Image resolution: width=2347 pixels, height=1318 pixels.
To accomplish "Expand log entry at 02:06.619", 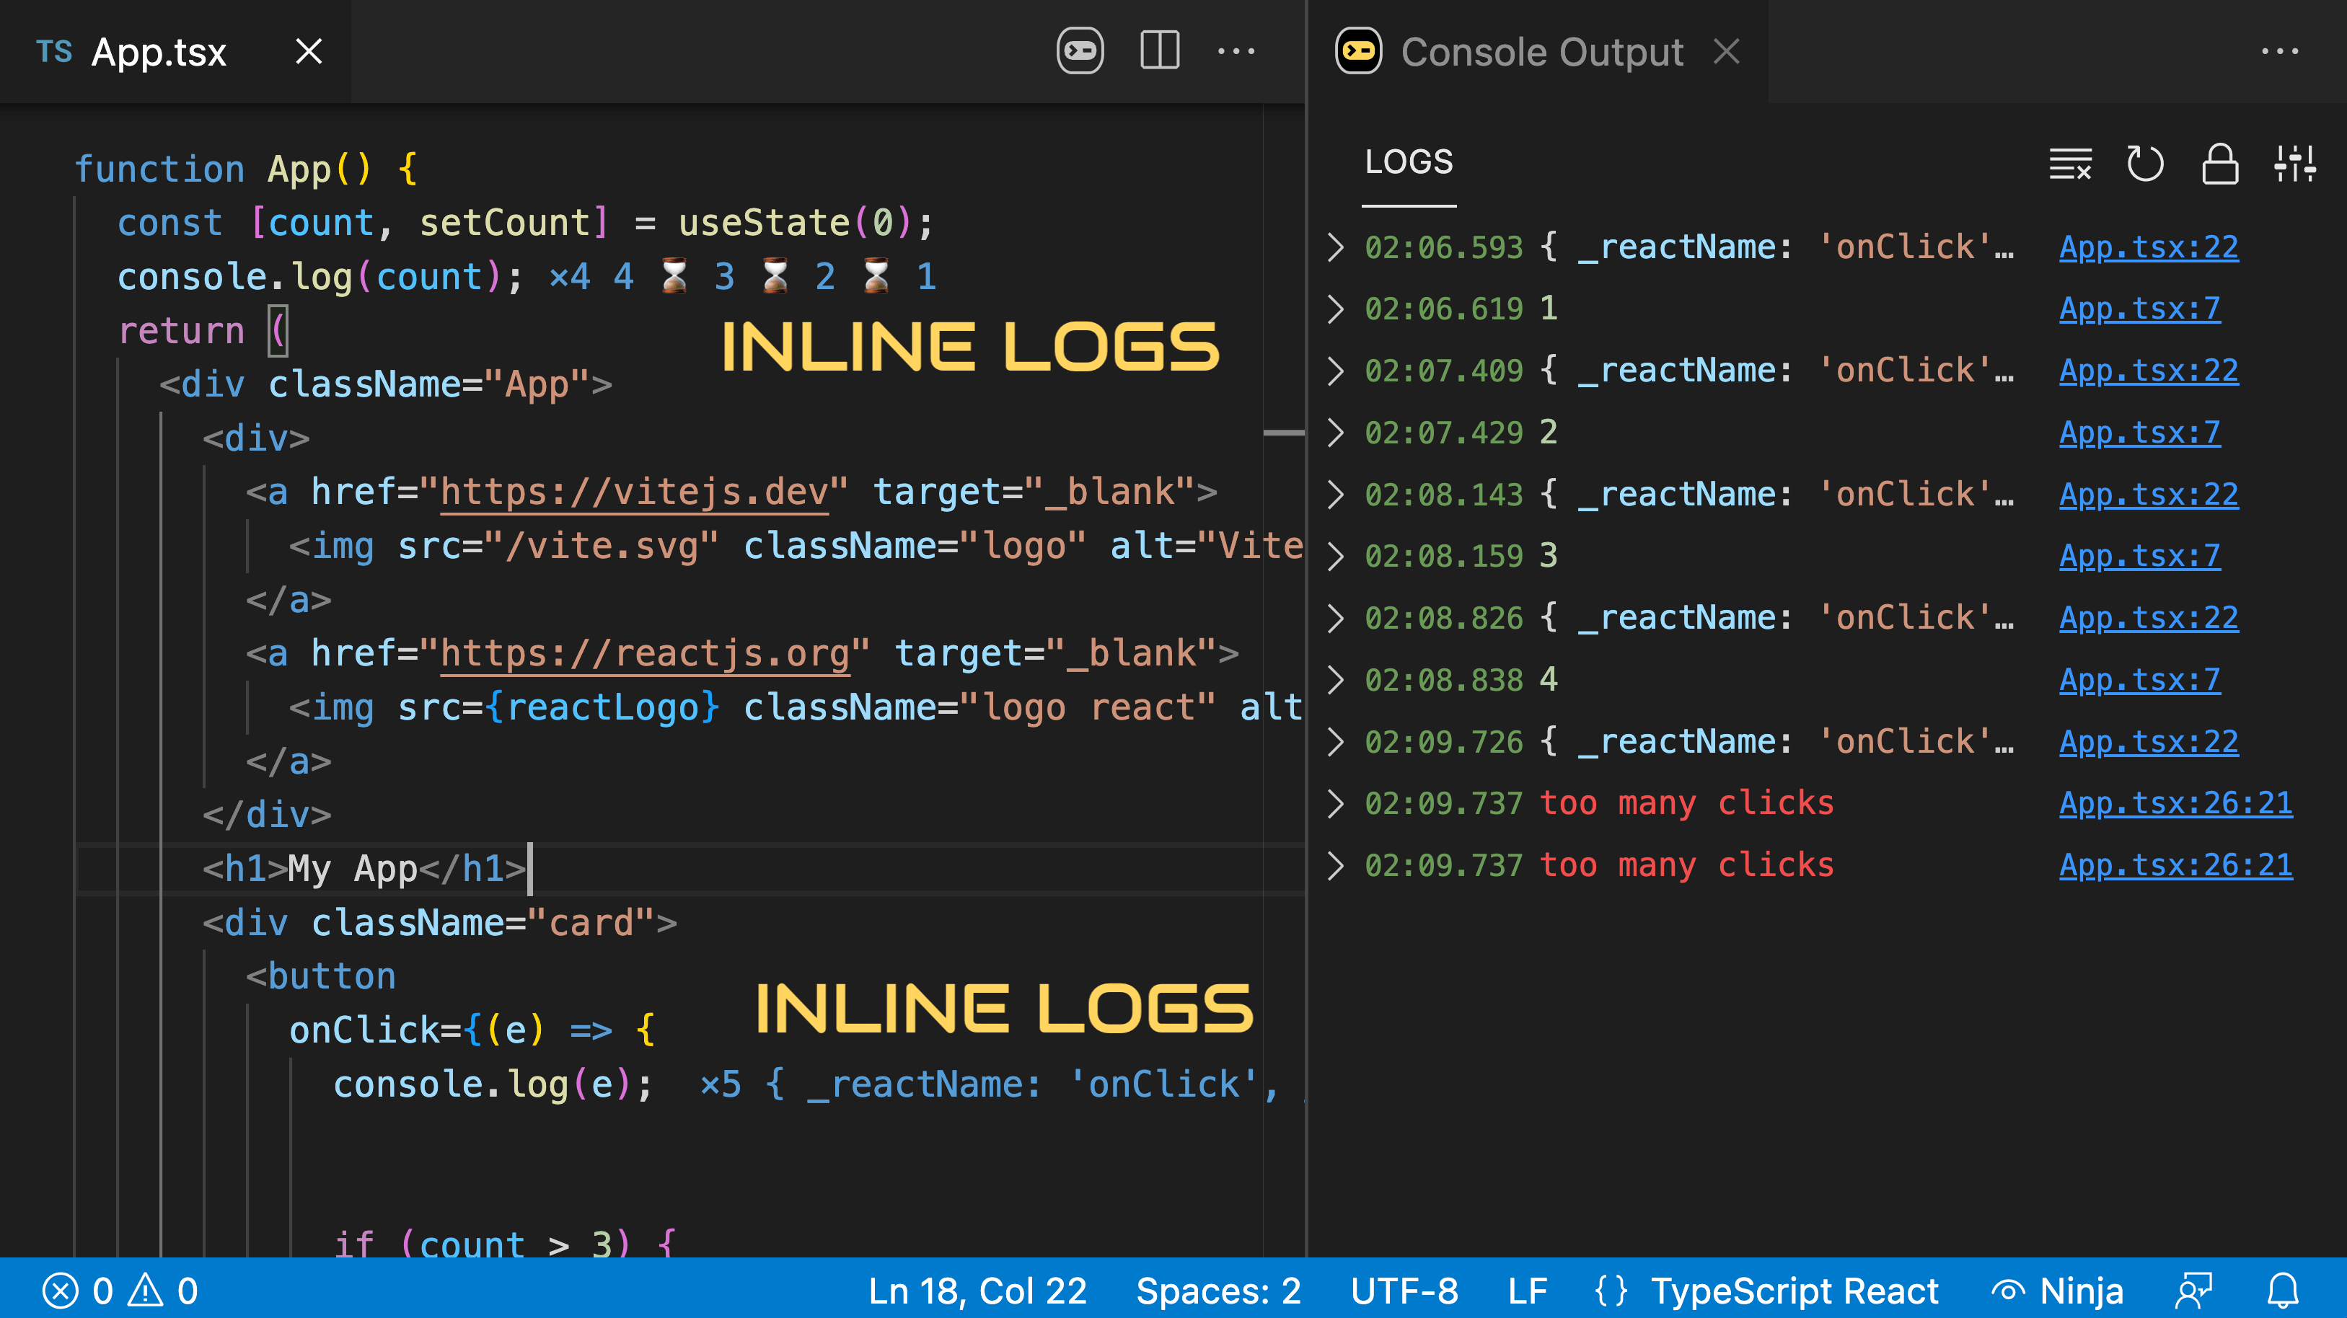I will point(1336,309).
